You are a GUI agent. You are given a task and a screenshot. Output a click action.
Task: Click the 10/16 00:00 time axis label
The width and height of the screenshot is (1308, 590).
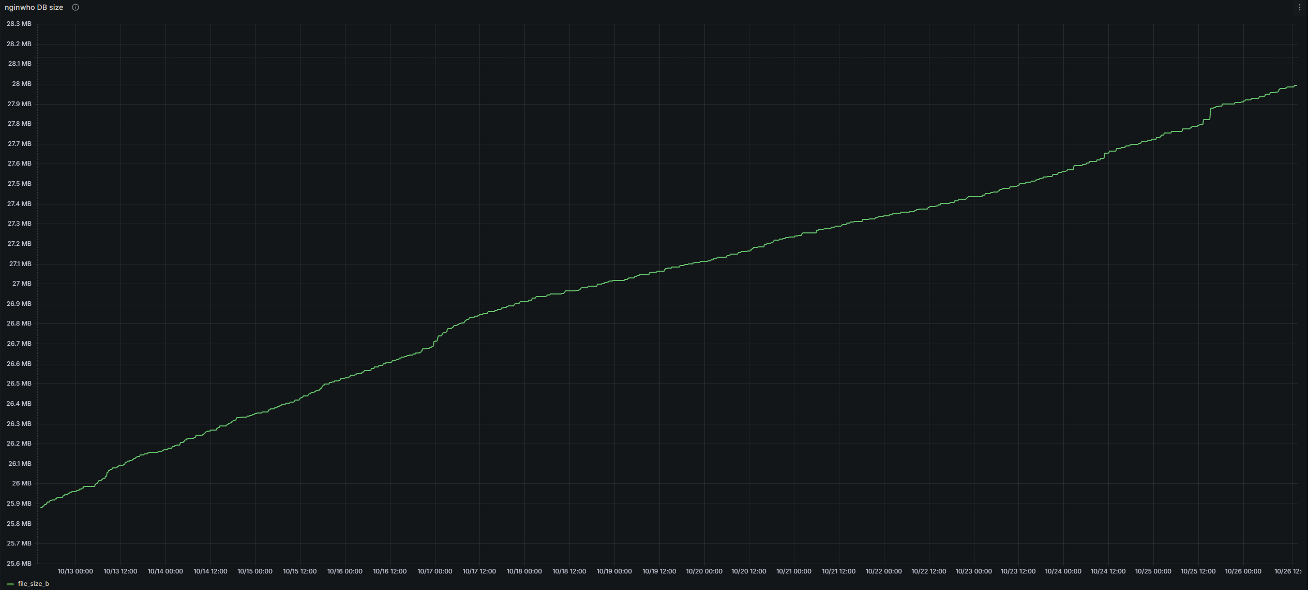coord(345,571)
